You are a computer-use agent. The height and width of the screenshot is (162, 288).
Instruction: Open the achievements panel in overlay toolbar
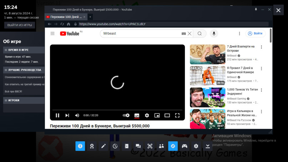[x=92, y=146]
